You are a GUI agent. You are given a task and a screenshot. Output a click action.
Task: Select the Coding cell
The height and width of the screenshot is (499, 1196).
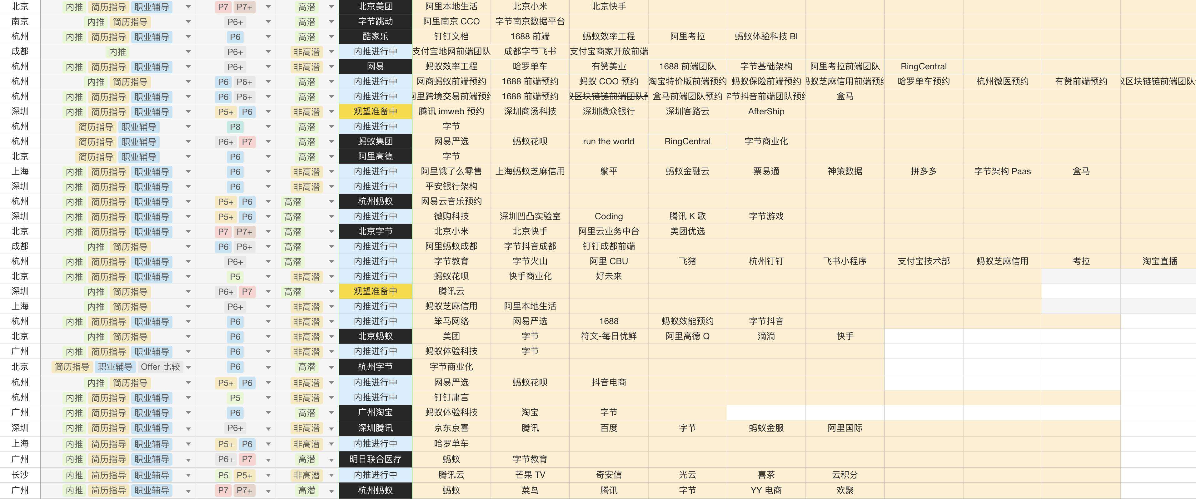click(x=609, y=216)
